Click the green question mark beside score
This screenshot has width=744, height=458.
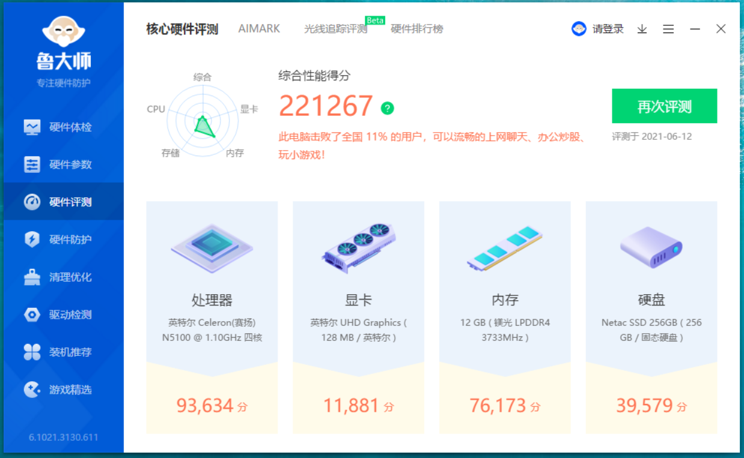coord(388,108)
